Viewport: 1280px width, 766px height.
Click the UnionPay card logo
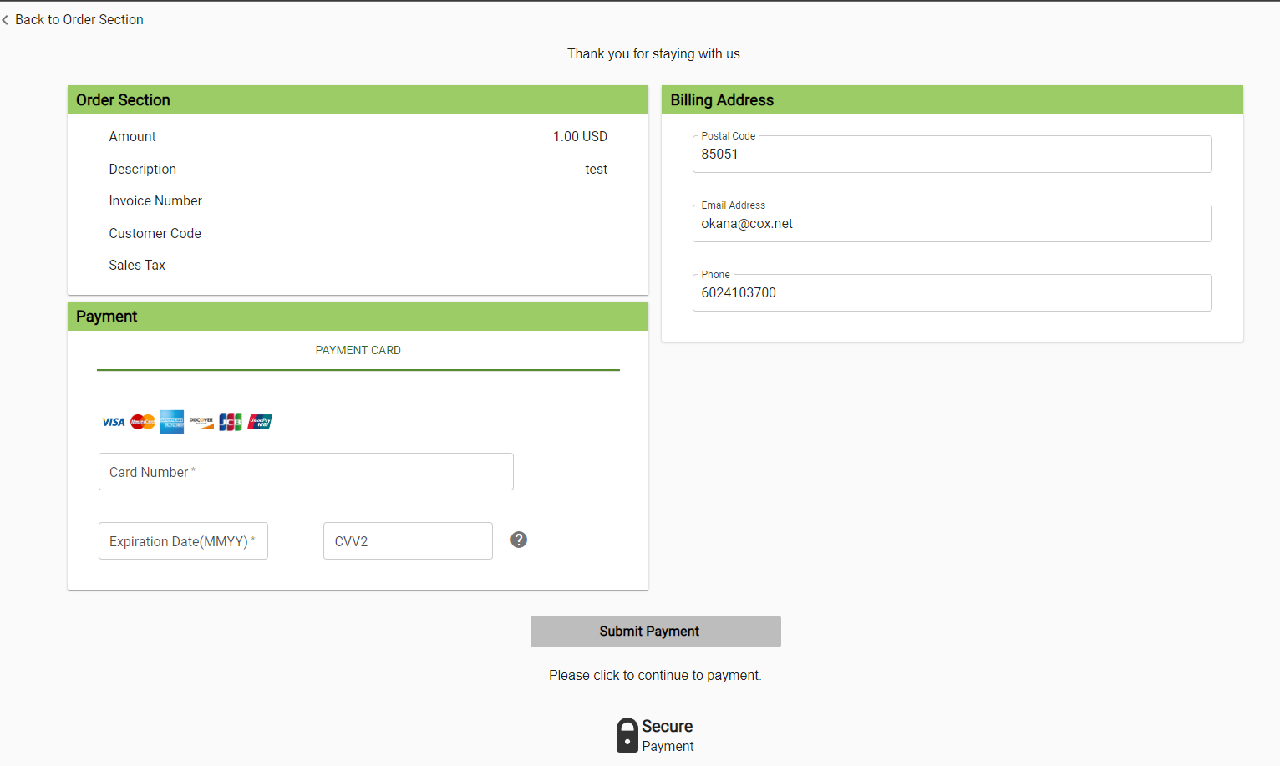click(x=260, y=422)
